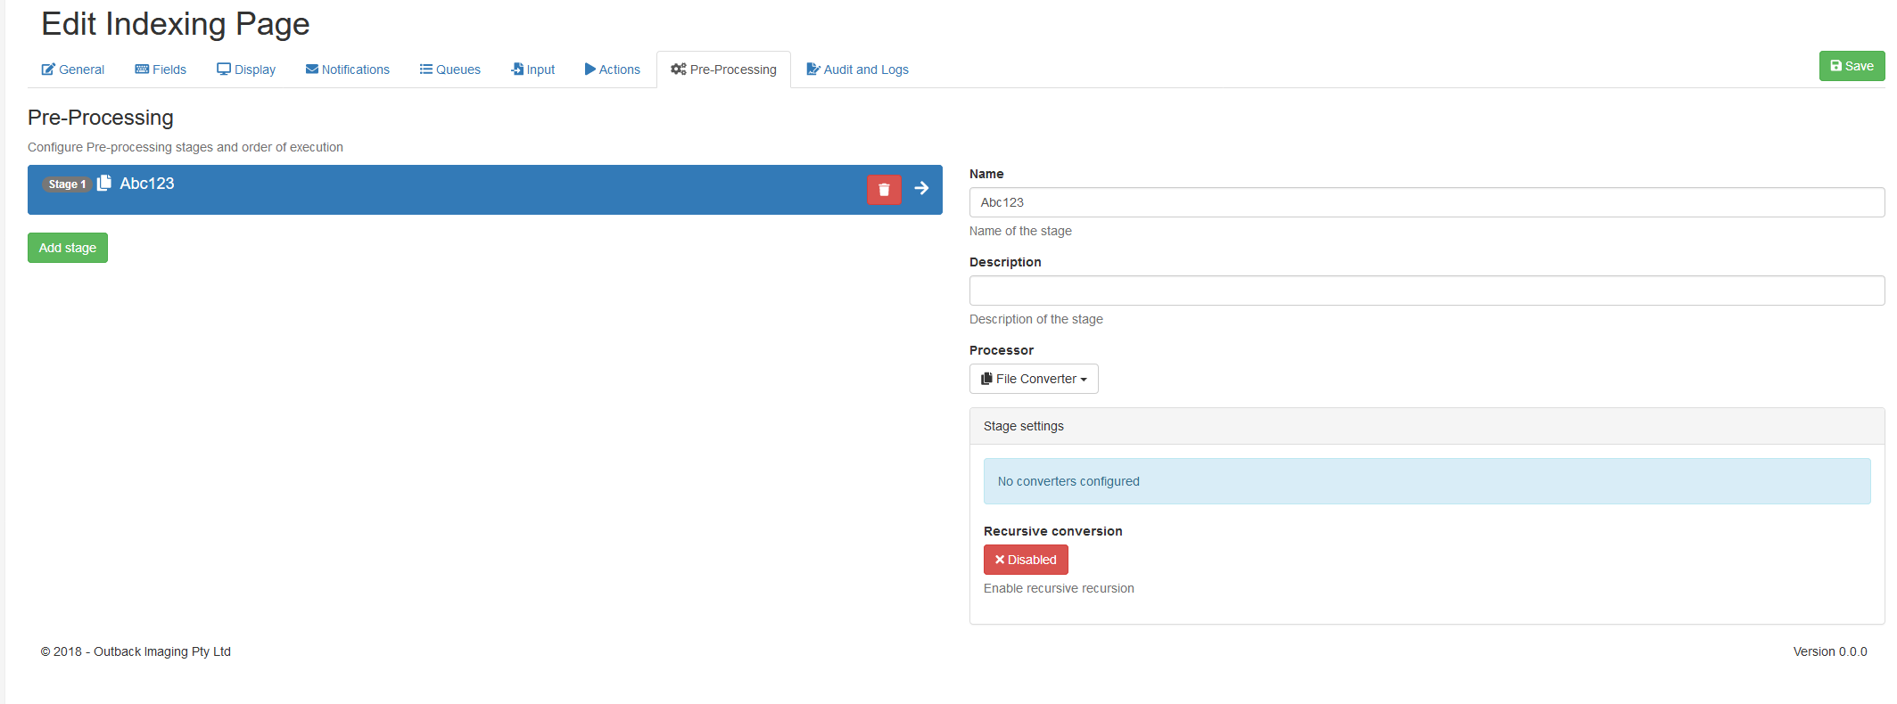Click the file copy icon beside Abc123
This screenshot has width=1897, height=704.
(104, 183)
